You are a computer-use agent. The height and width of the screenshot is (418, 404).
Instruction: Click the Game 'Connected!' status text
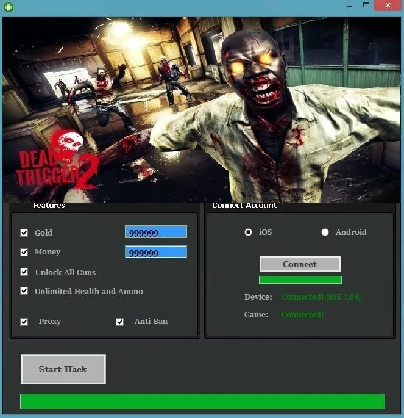point(303,314)
